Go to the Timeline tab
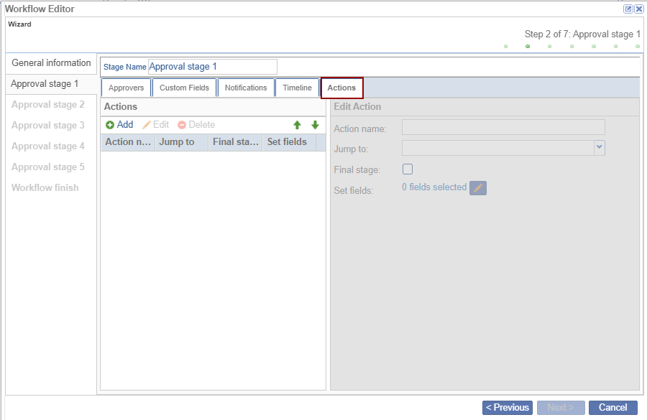647x420 pixels. (297, 88)
